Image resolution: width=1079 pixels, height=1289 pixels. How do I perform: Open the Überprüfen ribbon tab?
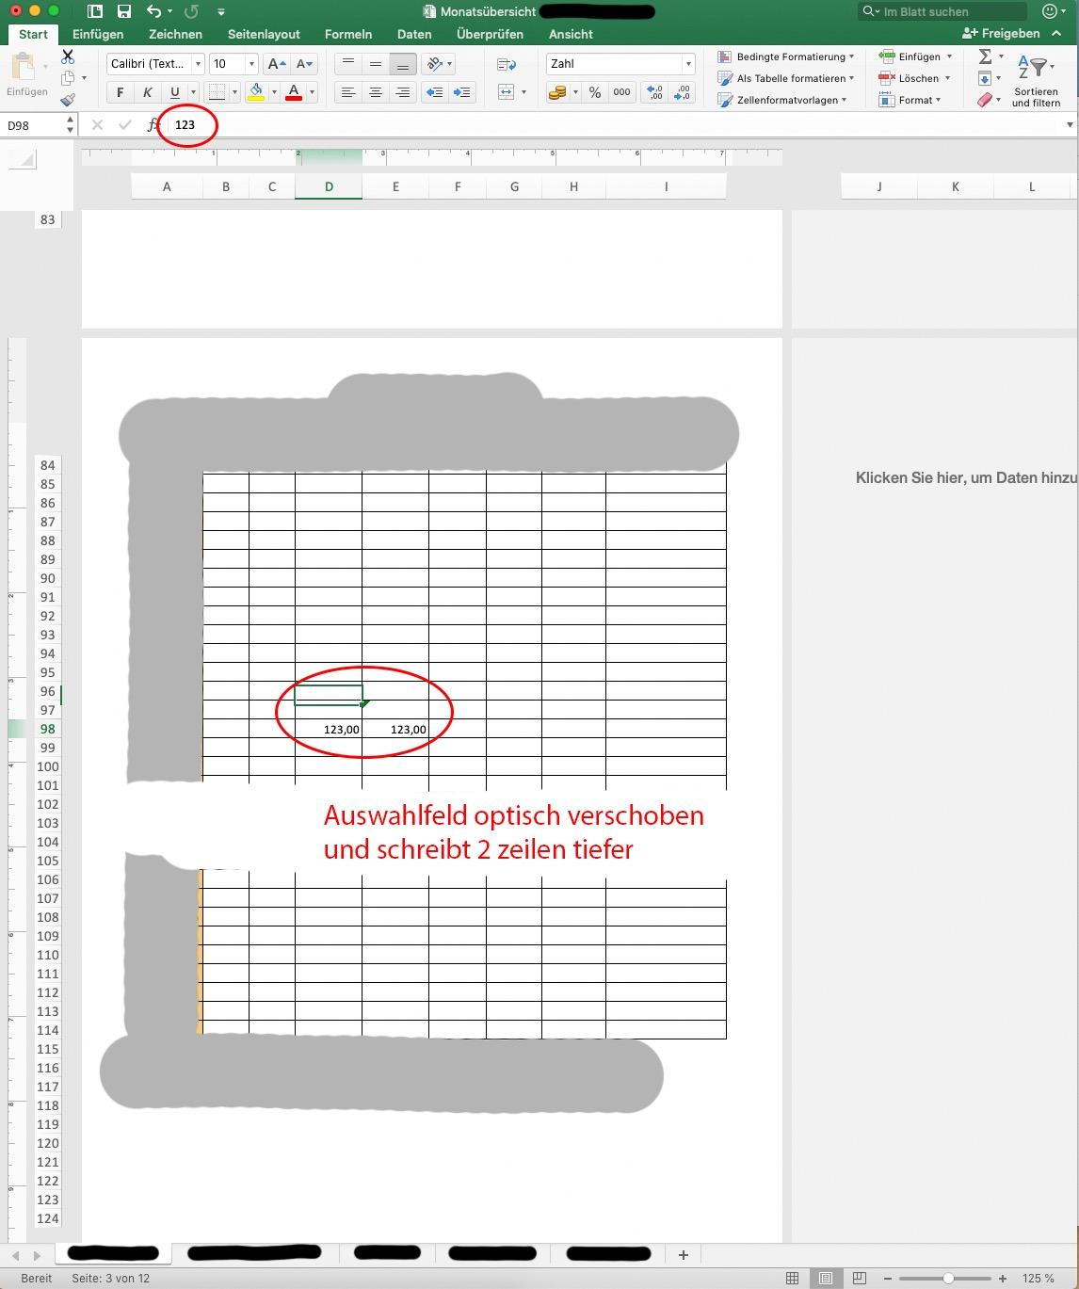490,34
